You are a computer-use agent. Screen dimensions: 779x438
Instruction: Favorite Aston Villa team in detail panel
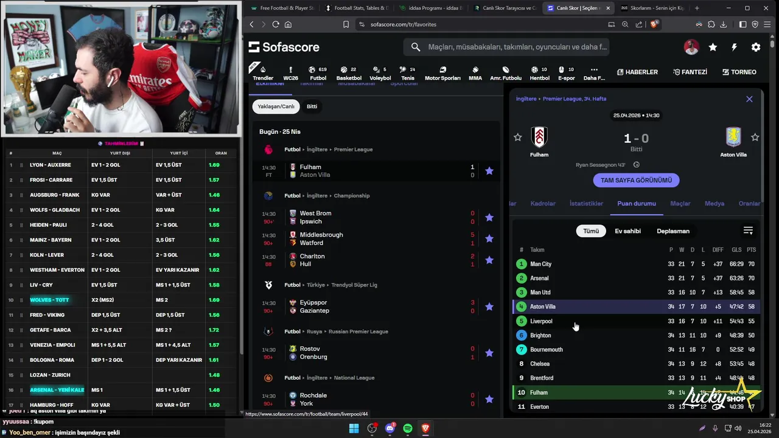(x=755, y=137)
